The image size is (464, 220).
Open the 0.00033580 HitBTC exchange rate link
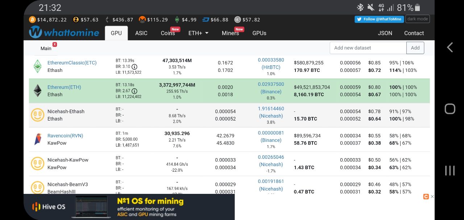(271, 64)
